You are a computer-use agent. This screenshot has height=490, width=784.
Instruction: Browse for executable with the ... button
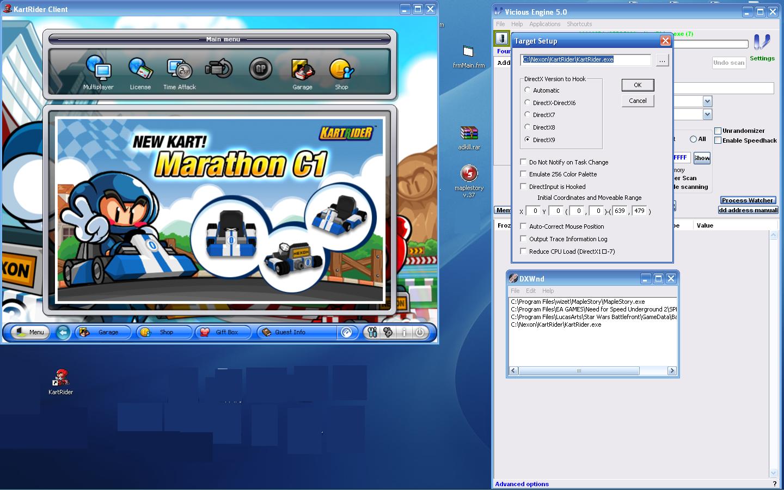[x=662, y=60]
